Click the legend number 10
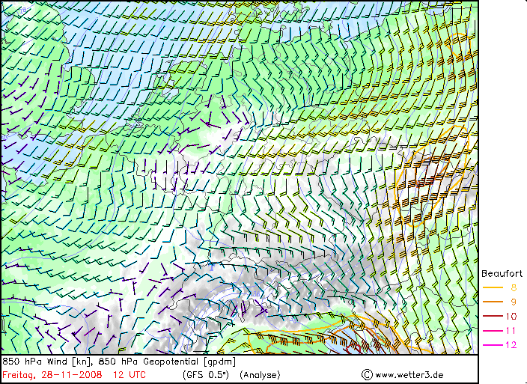The height and width of the screenshot is (384, 527). tap(511, 316)
